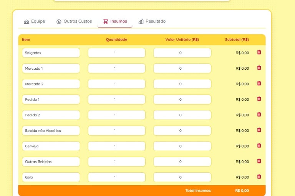Focus the quantity field for Pedido 2

(116, 115)
